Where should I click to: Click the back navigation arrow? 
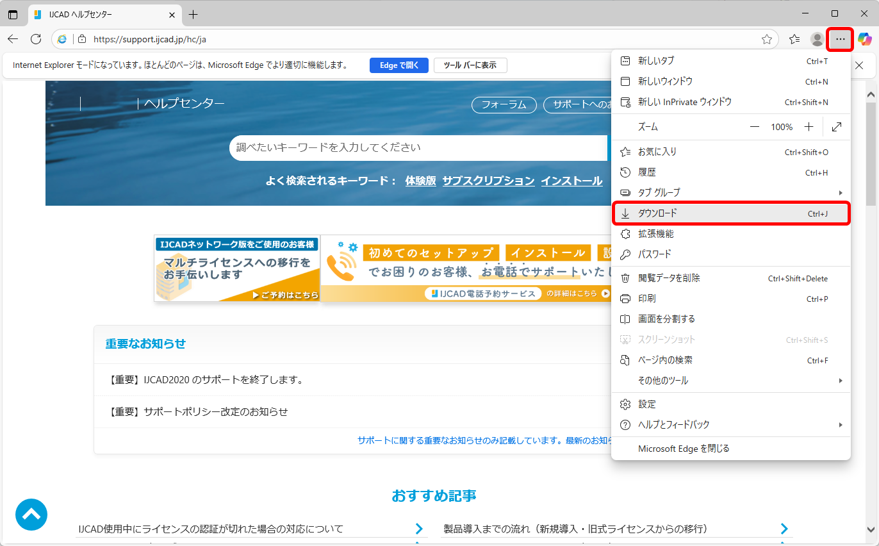(x=13, y=39)
